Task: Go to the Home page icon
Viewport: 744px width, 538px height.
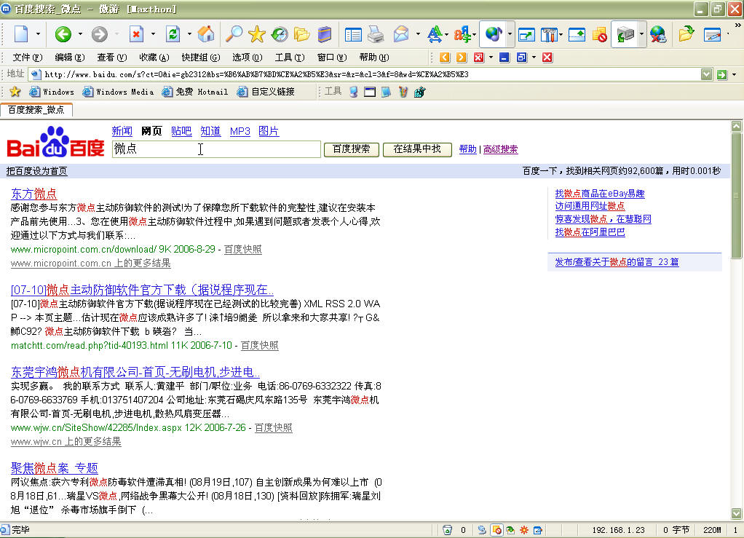Action: [206, 34]
